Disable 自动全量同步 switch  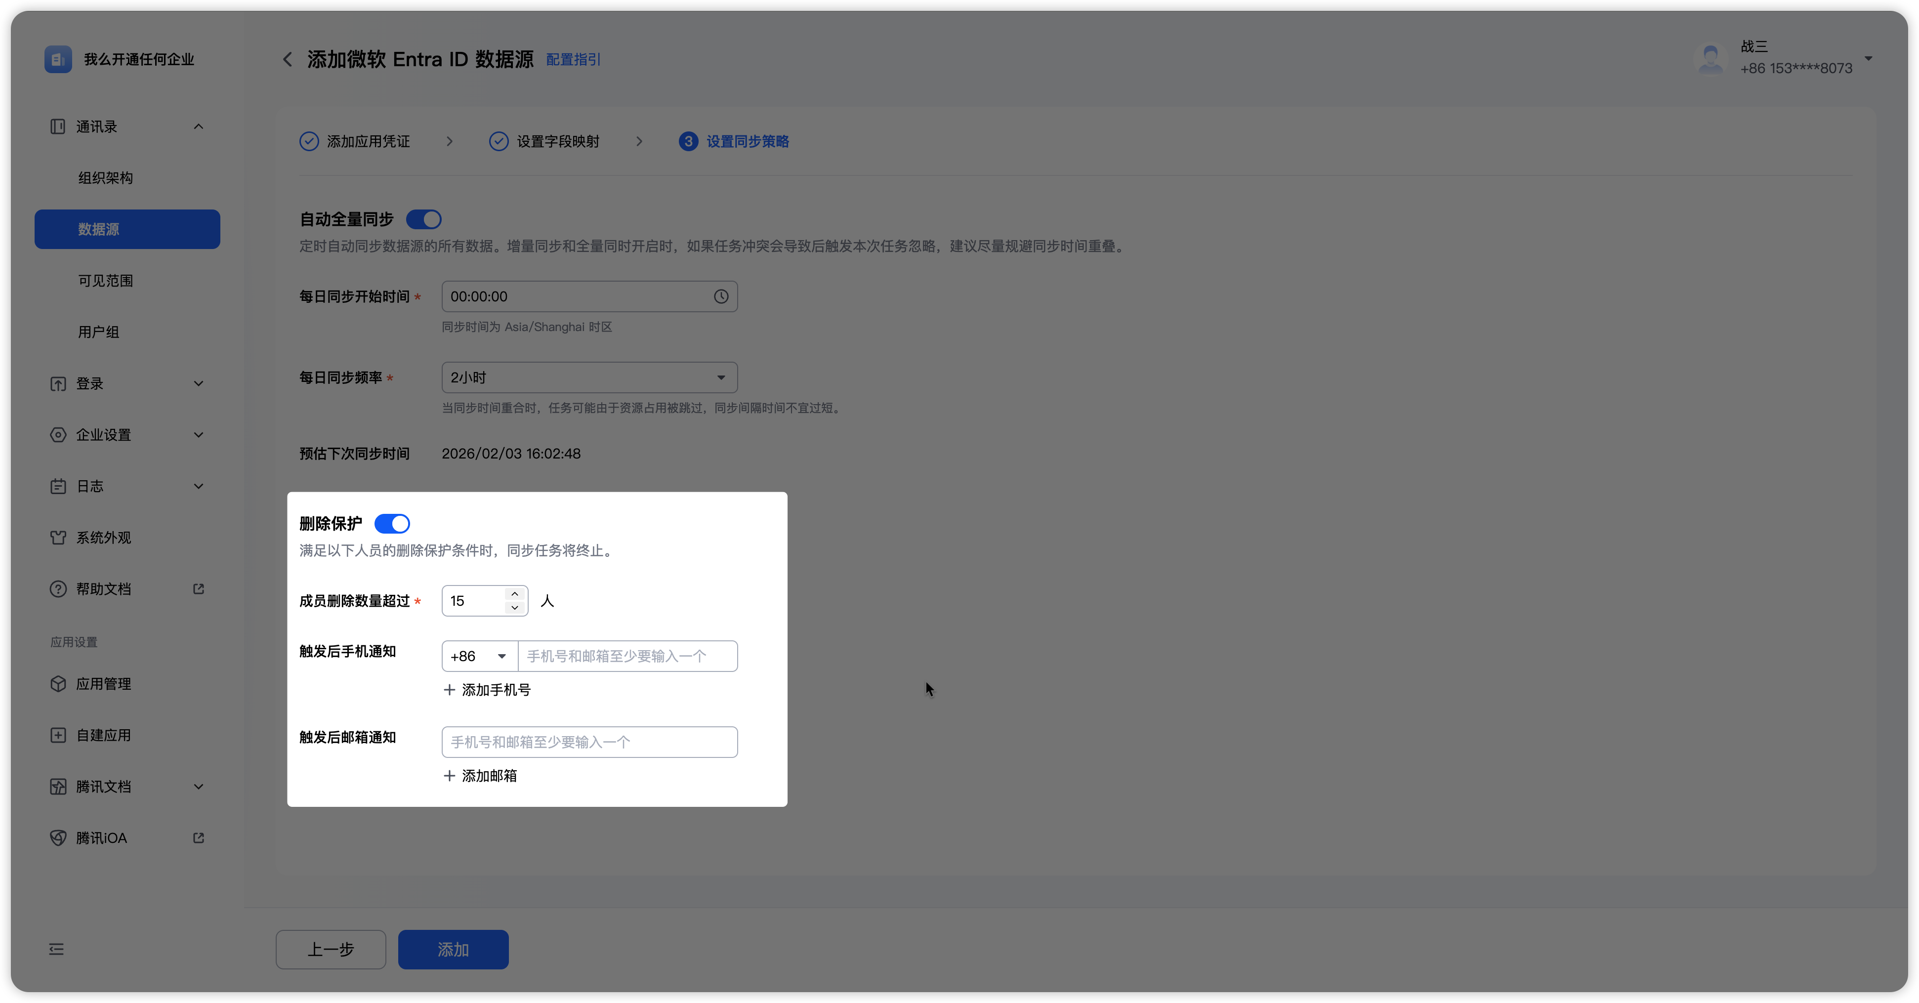coord(424,220)
